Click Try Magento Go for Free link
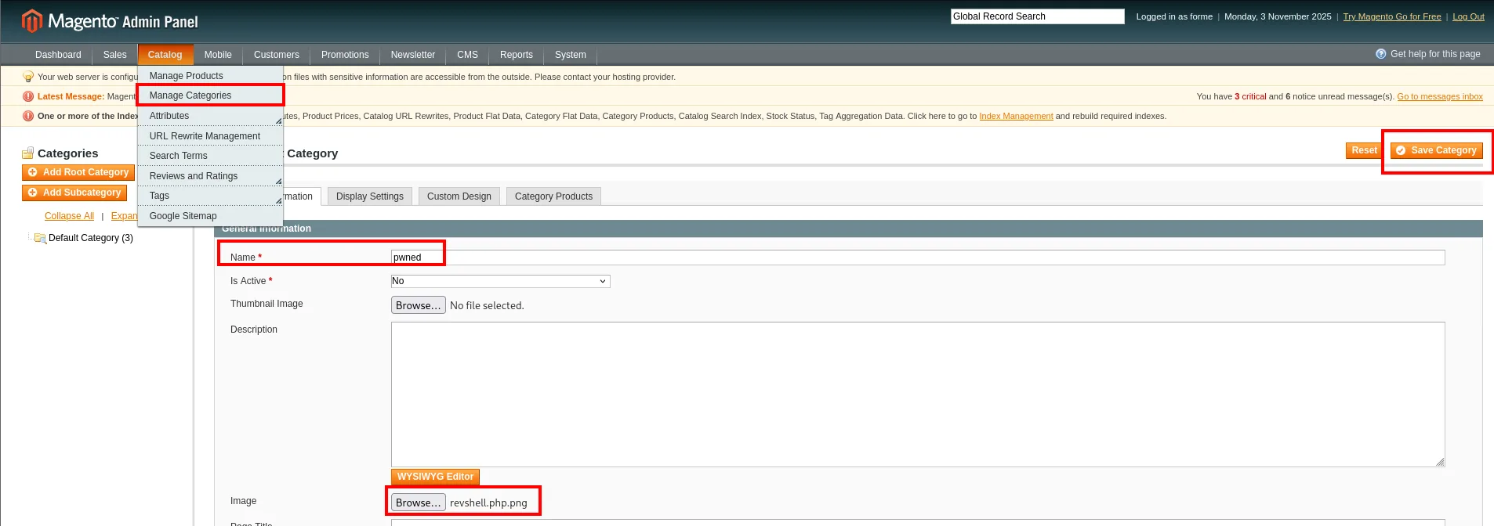Image resolution: width=1494 pixels, height=526 pixels. 1392,16
